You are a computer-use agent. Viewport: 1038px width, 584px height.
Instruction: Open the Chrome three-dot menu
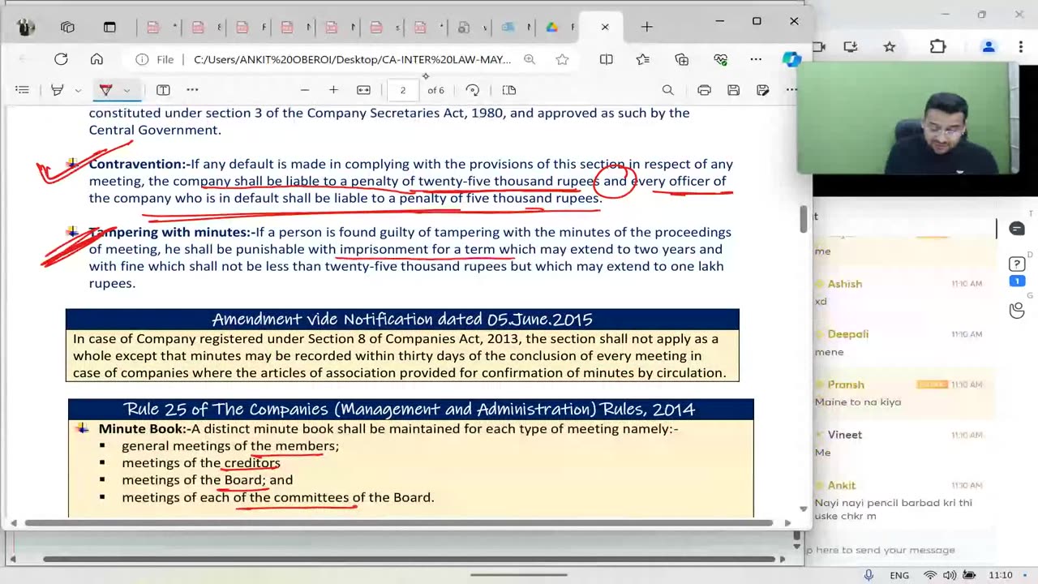[x=1021, y=47]
